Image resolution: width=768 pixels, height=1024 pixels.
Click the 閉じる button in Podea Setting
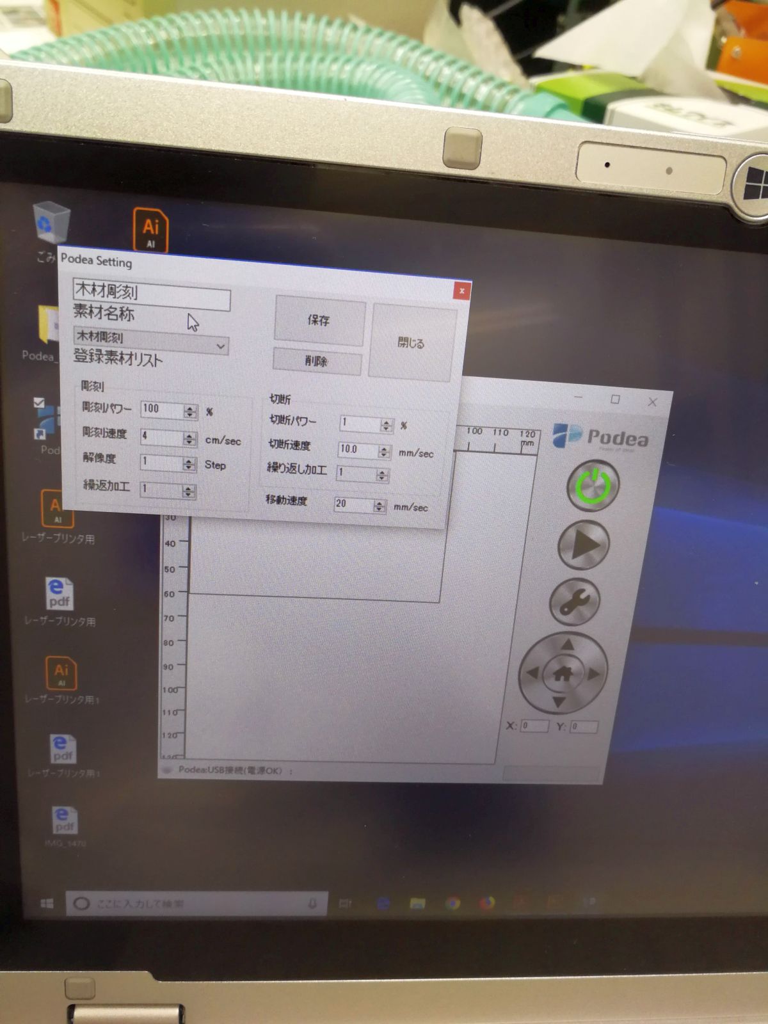coord(412,342)
